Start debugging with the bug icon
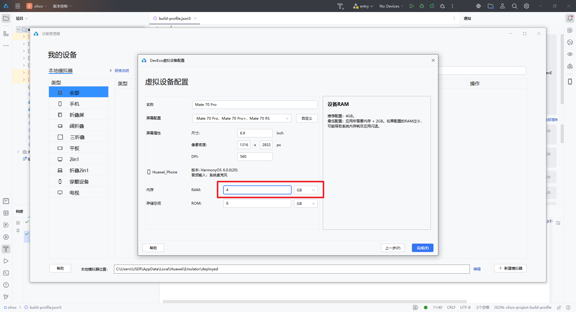The width and height of the screenshot is (576, 312). (x=422, y=6)
